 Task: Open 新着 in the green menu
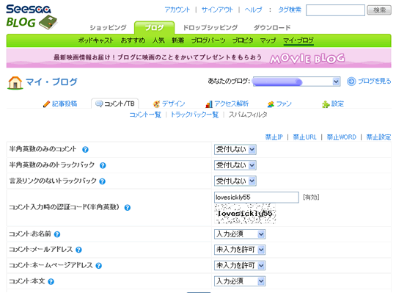[177, 40]
